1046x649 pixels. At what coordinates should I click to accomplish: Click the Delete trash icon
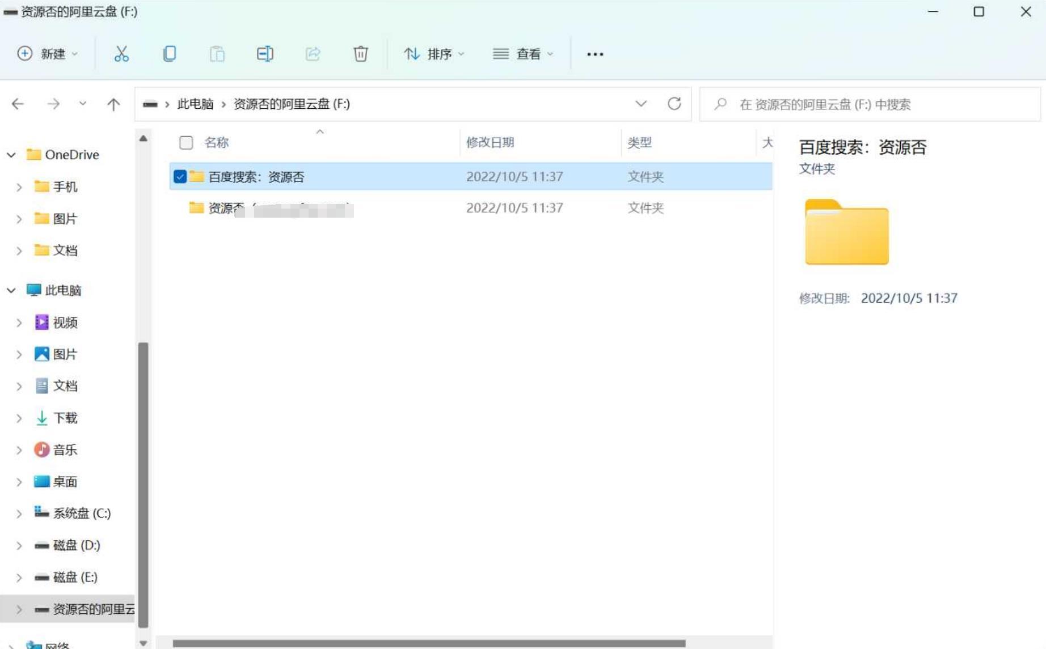(361, 54)
